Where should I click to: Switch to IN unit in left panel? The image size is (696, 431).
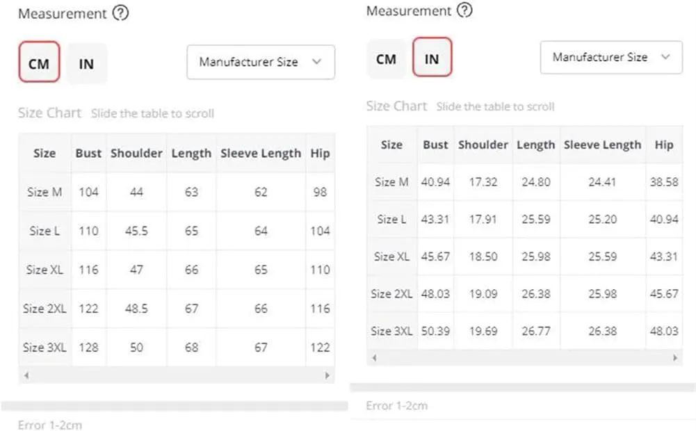86,64
